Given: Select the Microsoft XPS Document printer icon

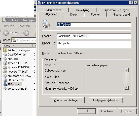Looking at the screenshot, I should (x=5, y=76).
